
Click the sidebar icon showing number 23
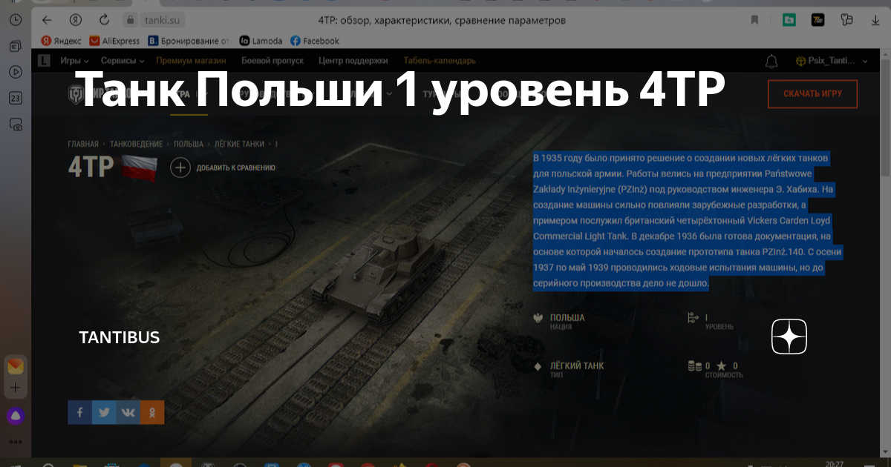pyautogui.click(x=15, y=98)
